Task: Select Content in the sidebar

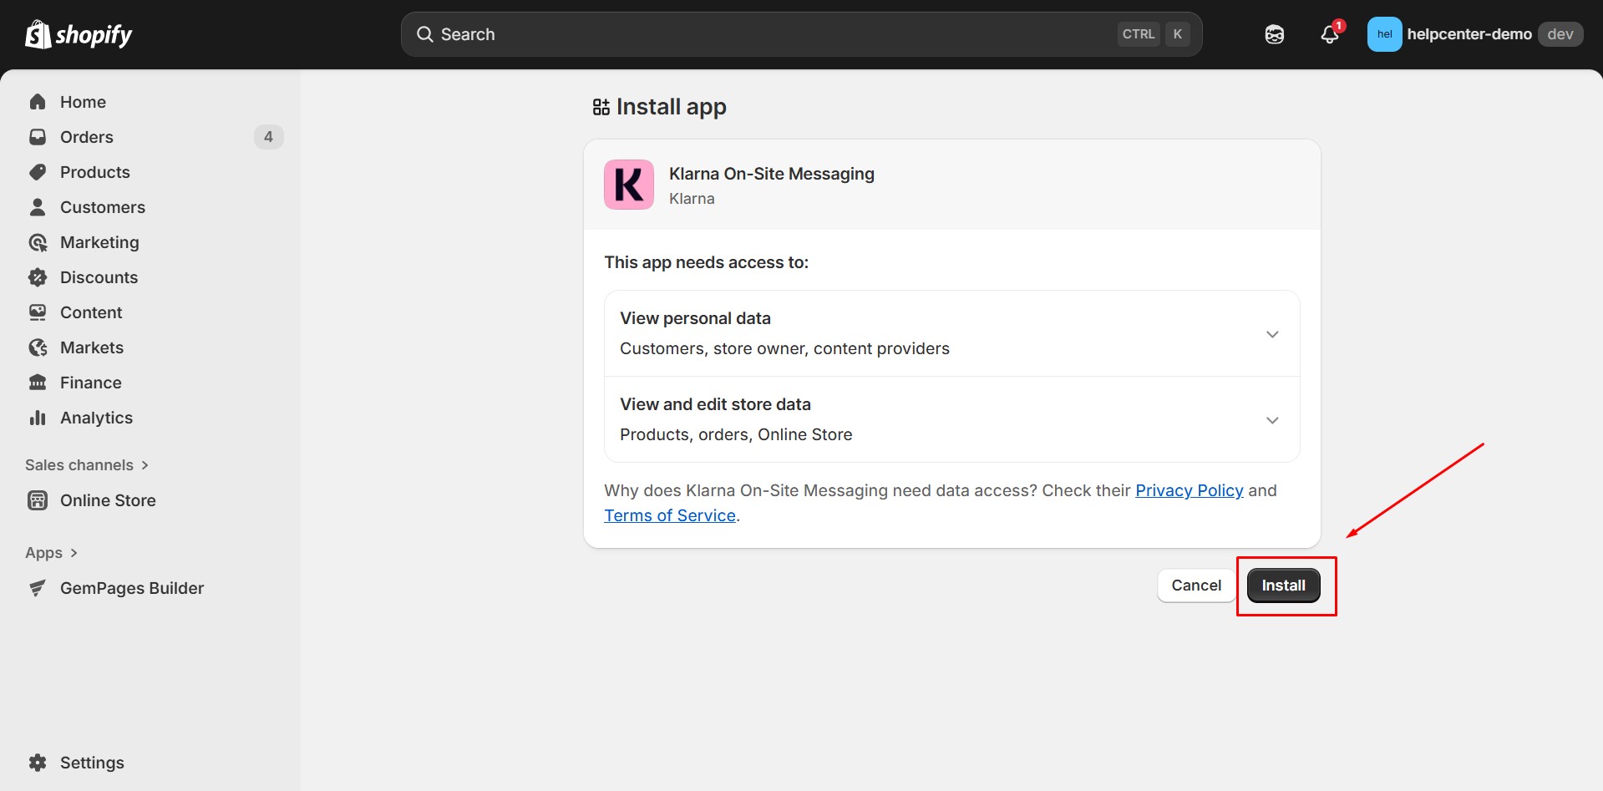Action: 90,312
